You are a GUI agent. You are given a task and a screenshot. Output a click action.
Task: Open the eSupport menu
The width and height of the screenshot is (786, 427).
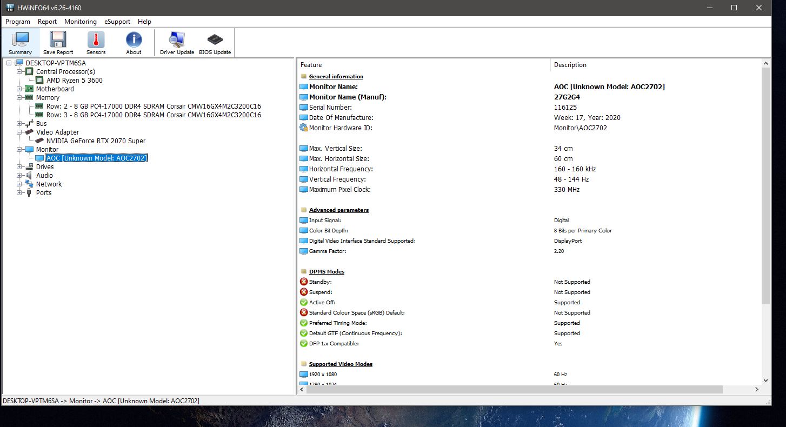[x=117, y=22]
